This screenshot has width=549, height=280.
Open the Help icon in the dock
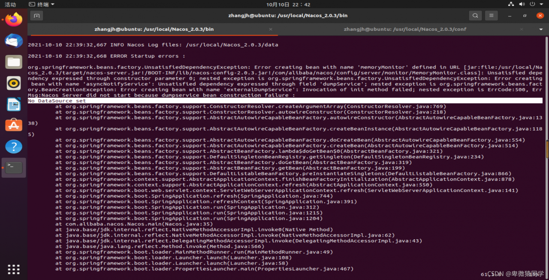[x=14, y=146]
